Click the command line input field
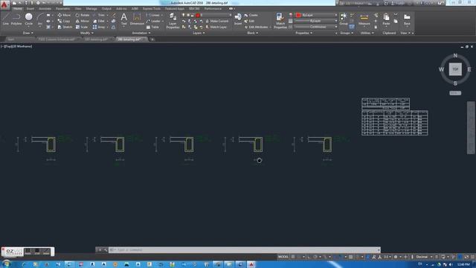Viewport: 476px width, 268px height. coord(245,250)
